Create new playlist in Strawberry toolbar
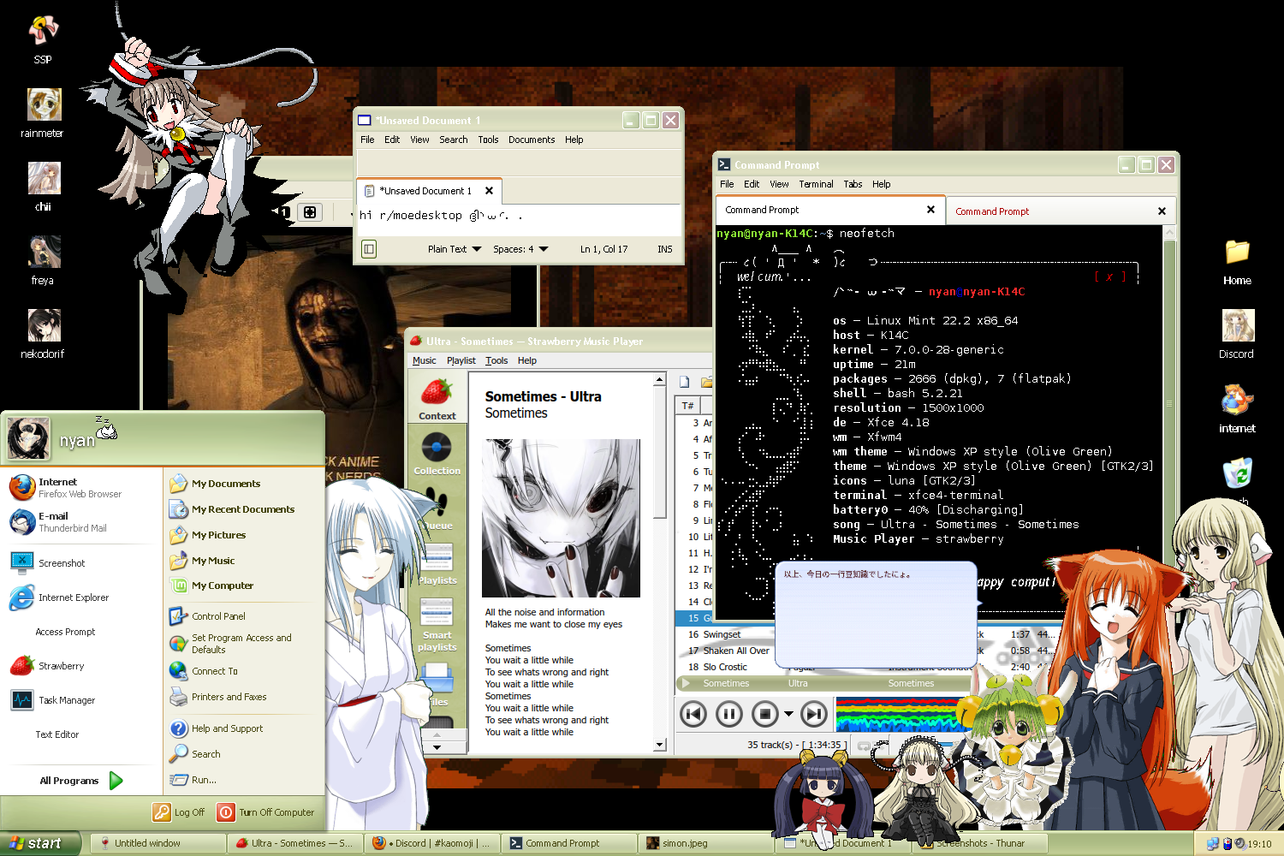Image resolution: width=1284 pixels, height=856 pixels. 685,383
